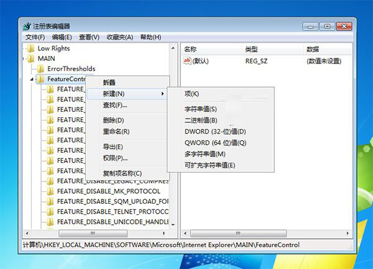Viewport: 373px width, 269px height.
Task: Choose 新建(N) in the context menu
Action: click(x=127, y=94)
